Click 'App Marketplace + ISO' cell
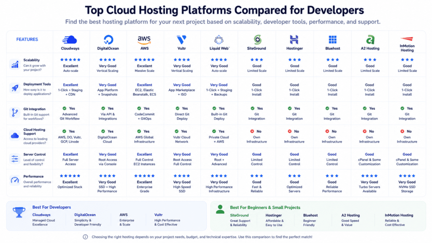 pos(181,92)
